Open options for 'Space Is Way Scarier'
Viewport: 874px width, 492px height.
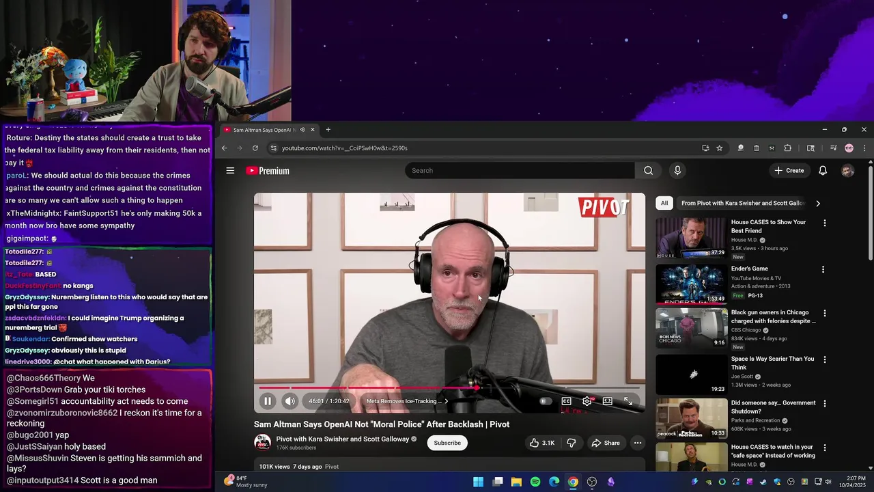tap(824, 359)
